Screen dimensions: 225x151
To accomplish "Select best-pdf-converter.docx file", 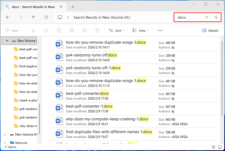I will tap(132, 96).
